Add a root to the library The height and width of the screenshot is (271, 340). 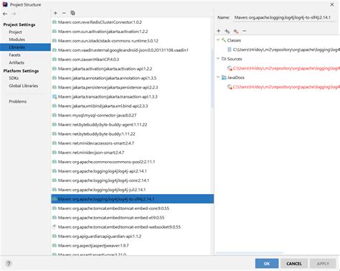(219, 31)
